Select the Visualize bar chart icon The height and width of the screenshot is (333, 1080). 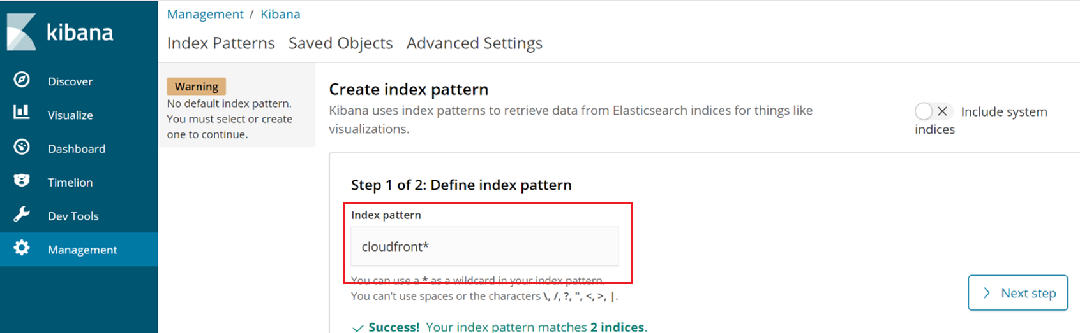coord(22,113)
